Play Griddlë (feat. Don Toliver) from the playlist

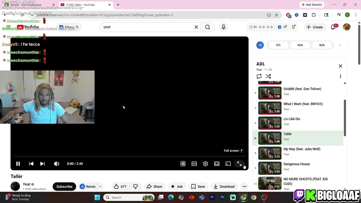click(x=298, y=93)
